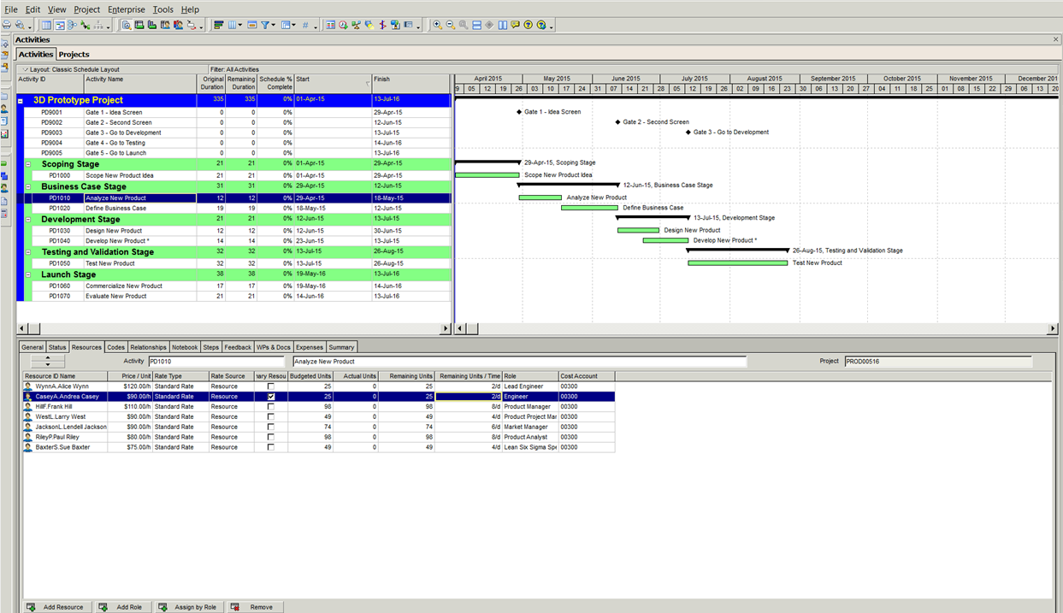Collapse the 3D Prototype Project group
Image resolution: width=1063 pixels, height=613 pixels.
pyautogui.click(x=21, y=101)
